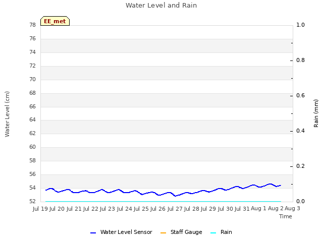Image resolution: width=323 pixels, height=242 pixels.
Task: Click the Jul 30 date label
Action: pos(226,209)
